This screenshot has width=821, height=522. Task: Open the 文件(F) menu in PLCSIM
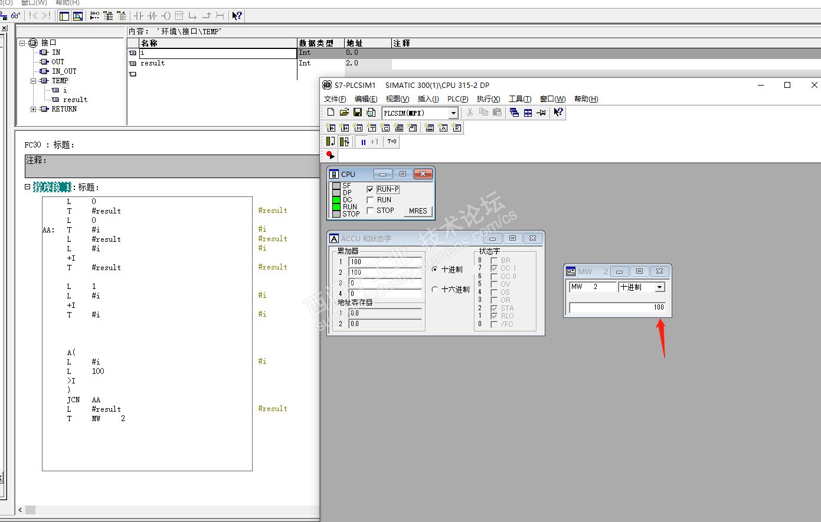pos(335,99)
